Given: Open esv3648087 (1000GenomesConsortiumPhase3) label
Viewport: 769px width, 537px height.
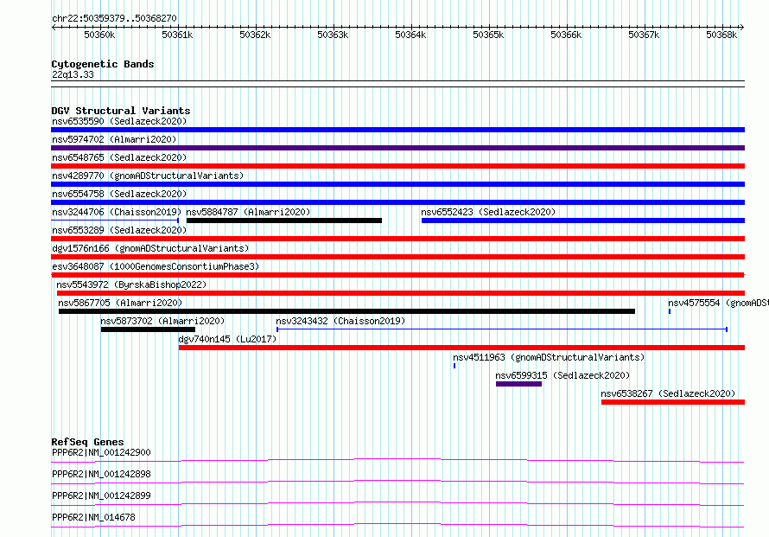Looking at the screenshot, I should pos(156,266).
